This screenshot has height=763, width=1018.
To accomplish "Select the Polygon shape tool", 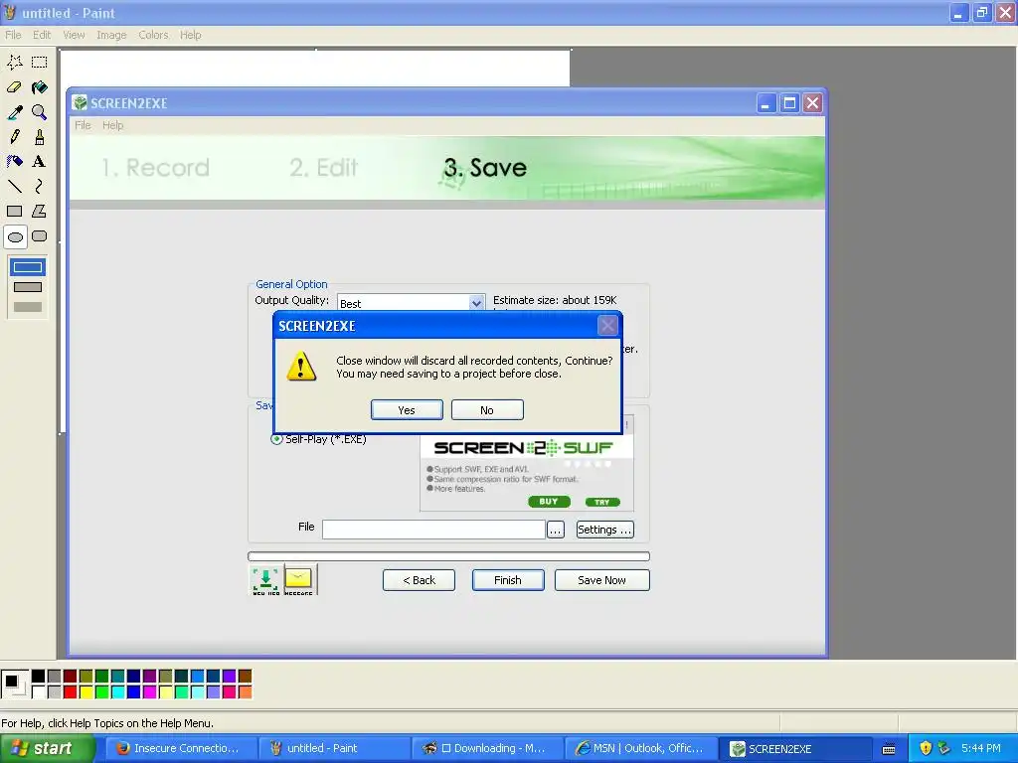I will (40, 212).
